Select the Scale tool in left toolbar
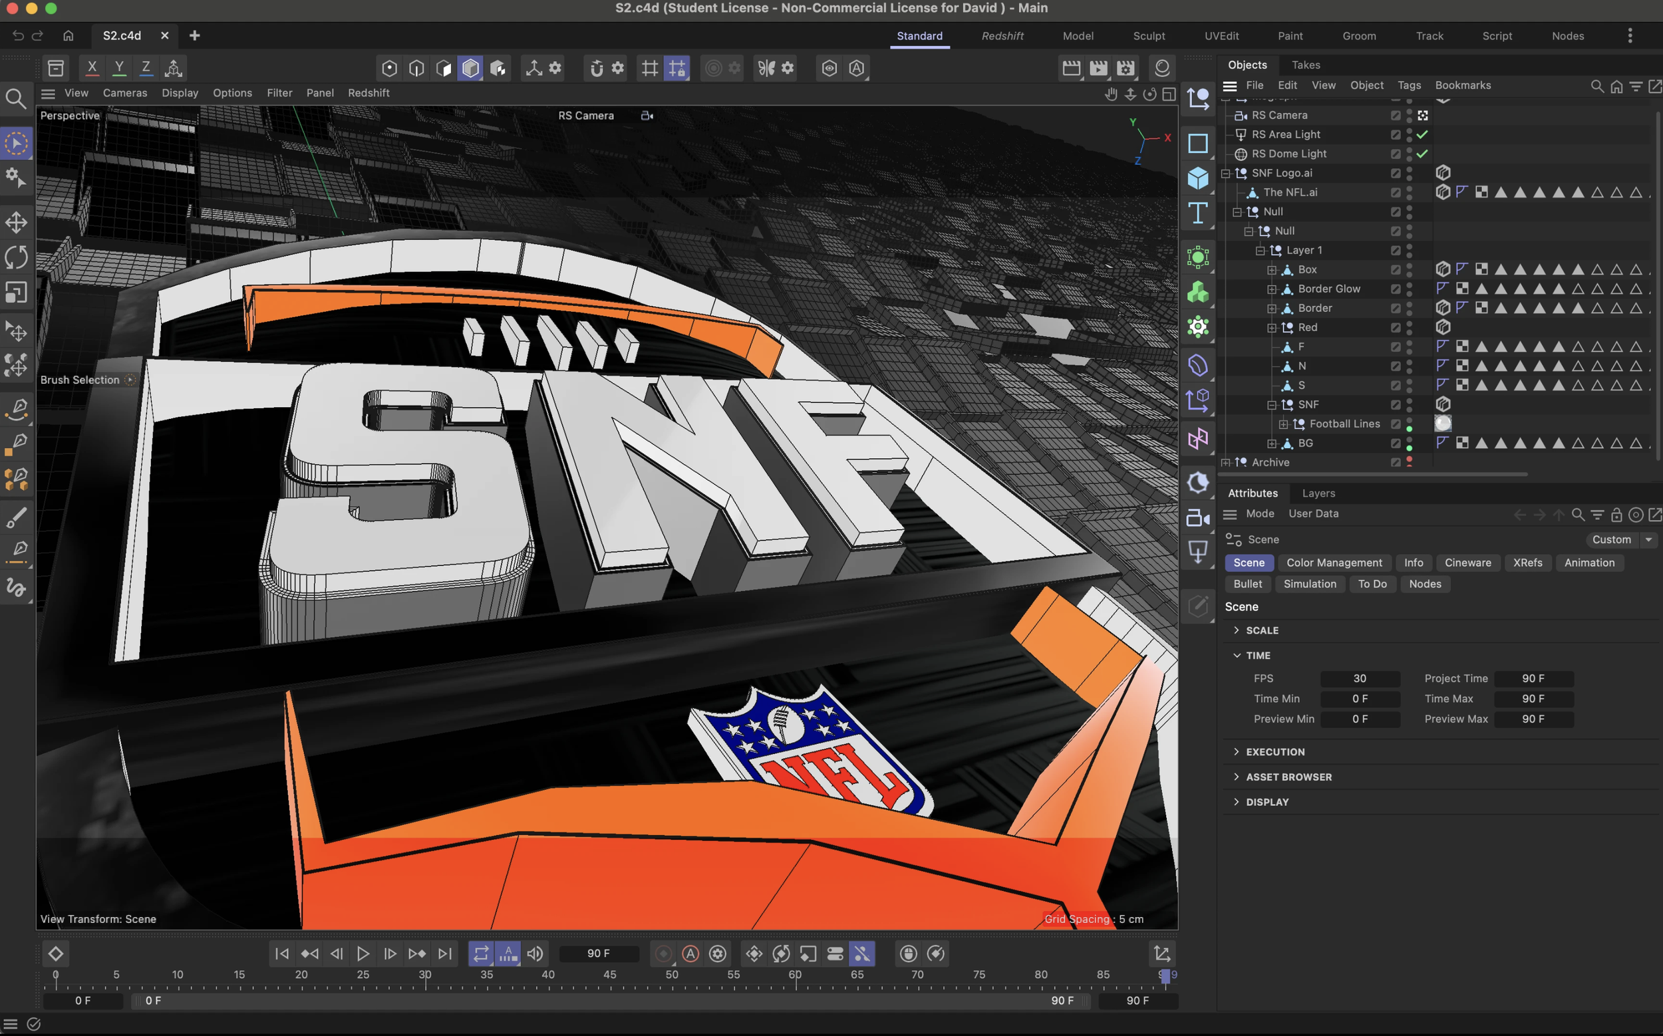 coord(16,293)
